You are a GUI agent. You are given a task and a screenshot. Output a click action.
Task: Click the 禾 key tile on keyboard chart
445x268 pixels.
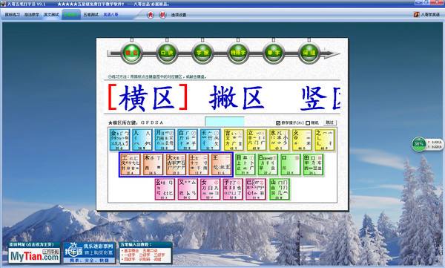click(x=211, y=140)
